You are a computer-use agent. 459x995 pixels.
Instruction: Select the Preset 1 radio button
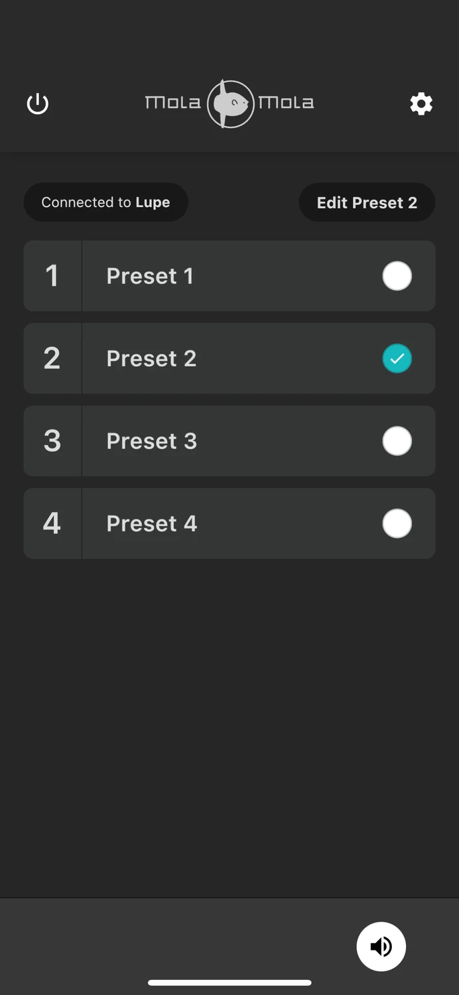(397, 276)
